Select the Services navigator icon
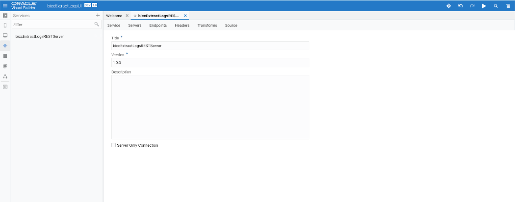This screenshot has height=202, width=515. click(x=5, y=46)
